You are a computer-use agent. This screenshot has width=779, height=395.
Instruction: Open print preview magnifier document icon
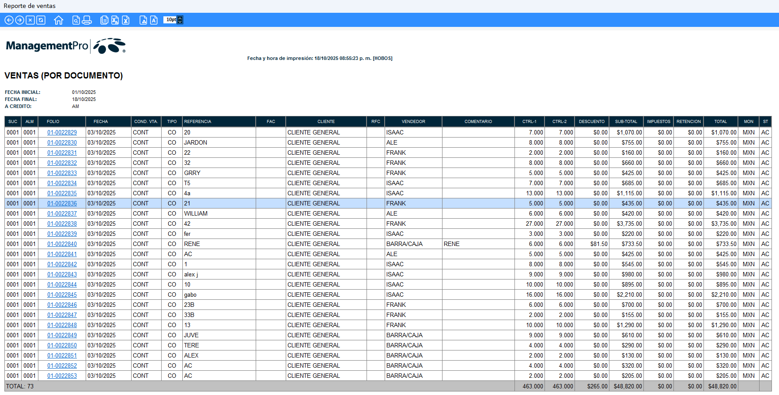76,20
